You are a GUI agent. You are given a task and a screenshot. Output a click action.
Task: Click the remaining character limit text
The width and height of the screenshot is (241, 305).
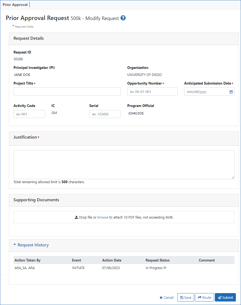(x=49, y=182)
